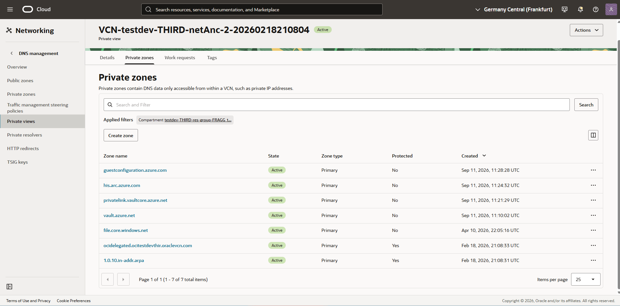Open Terms of Use and Privacy
The image size is (620, 306).
(29, 301)
